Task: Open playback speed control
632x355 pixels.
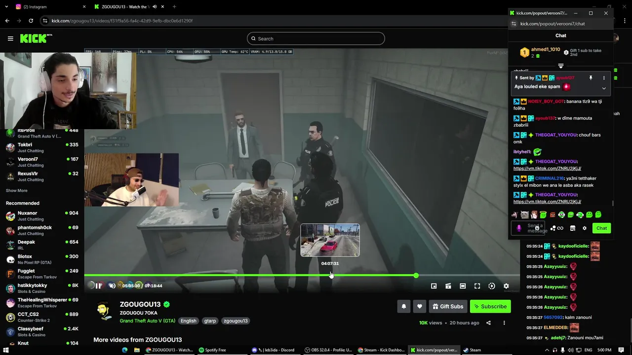Action: pyautogui.click(x=492, y=286)
